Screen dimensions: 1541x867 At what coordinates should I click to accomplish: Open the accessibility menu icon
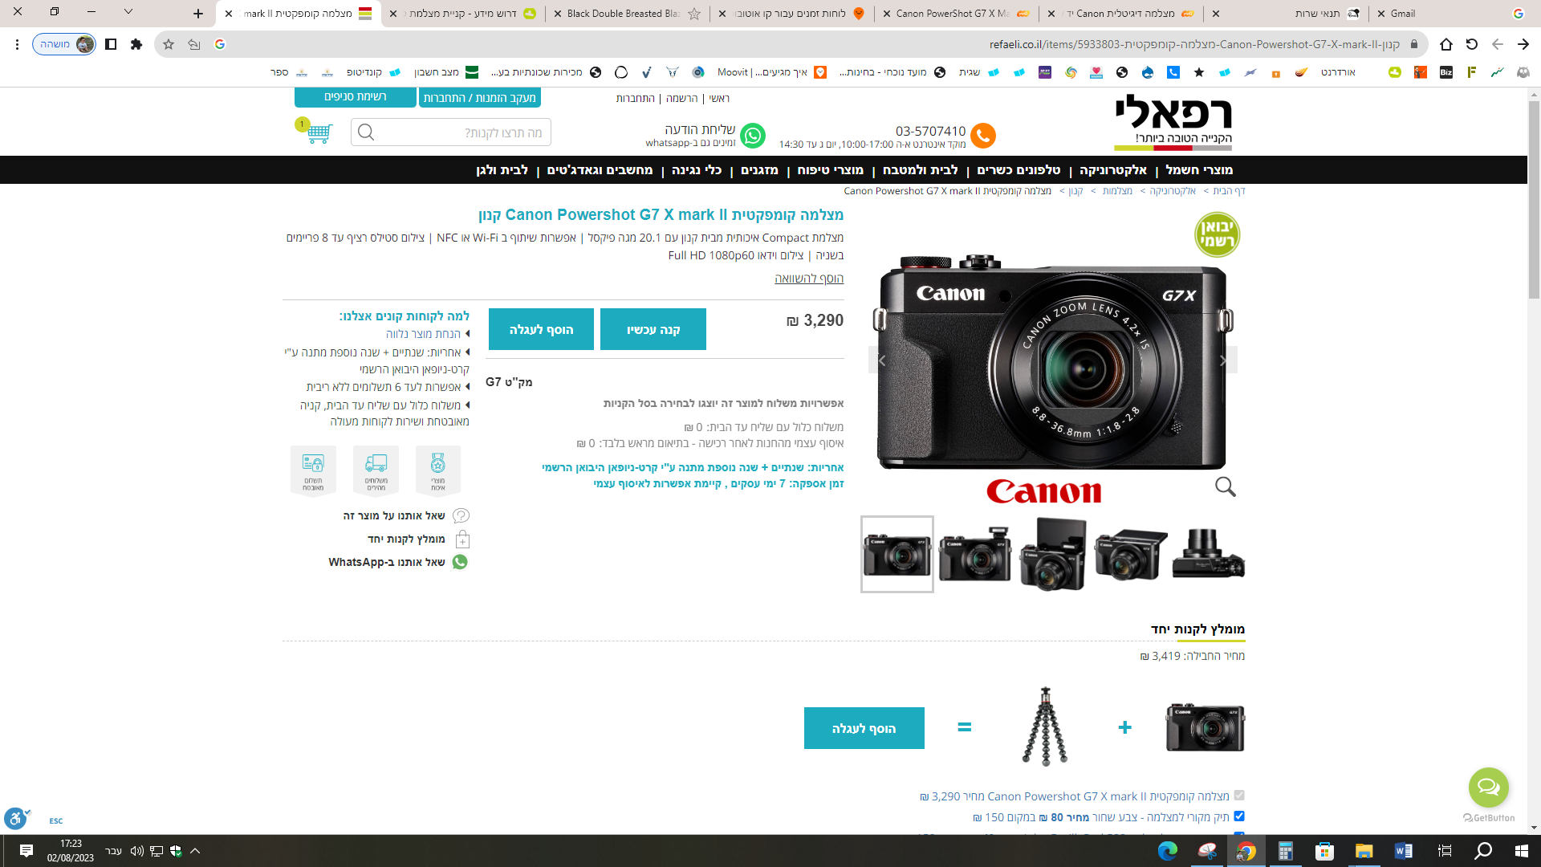(15, 819)
